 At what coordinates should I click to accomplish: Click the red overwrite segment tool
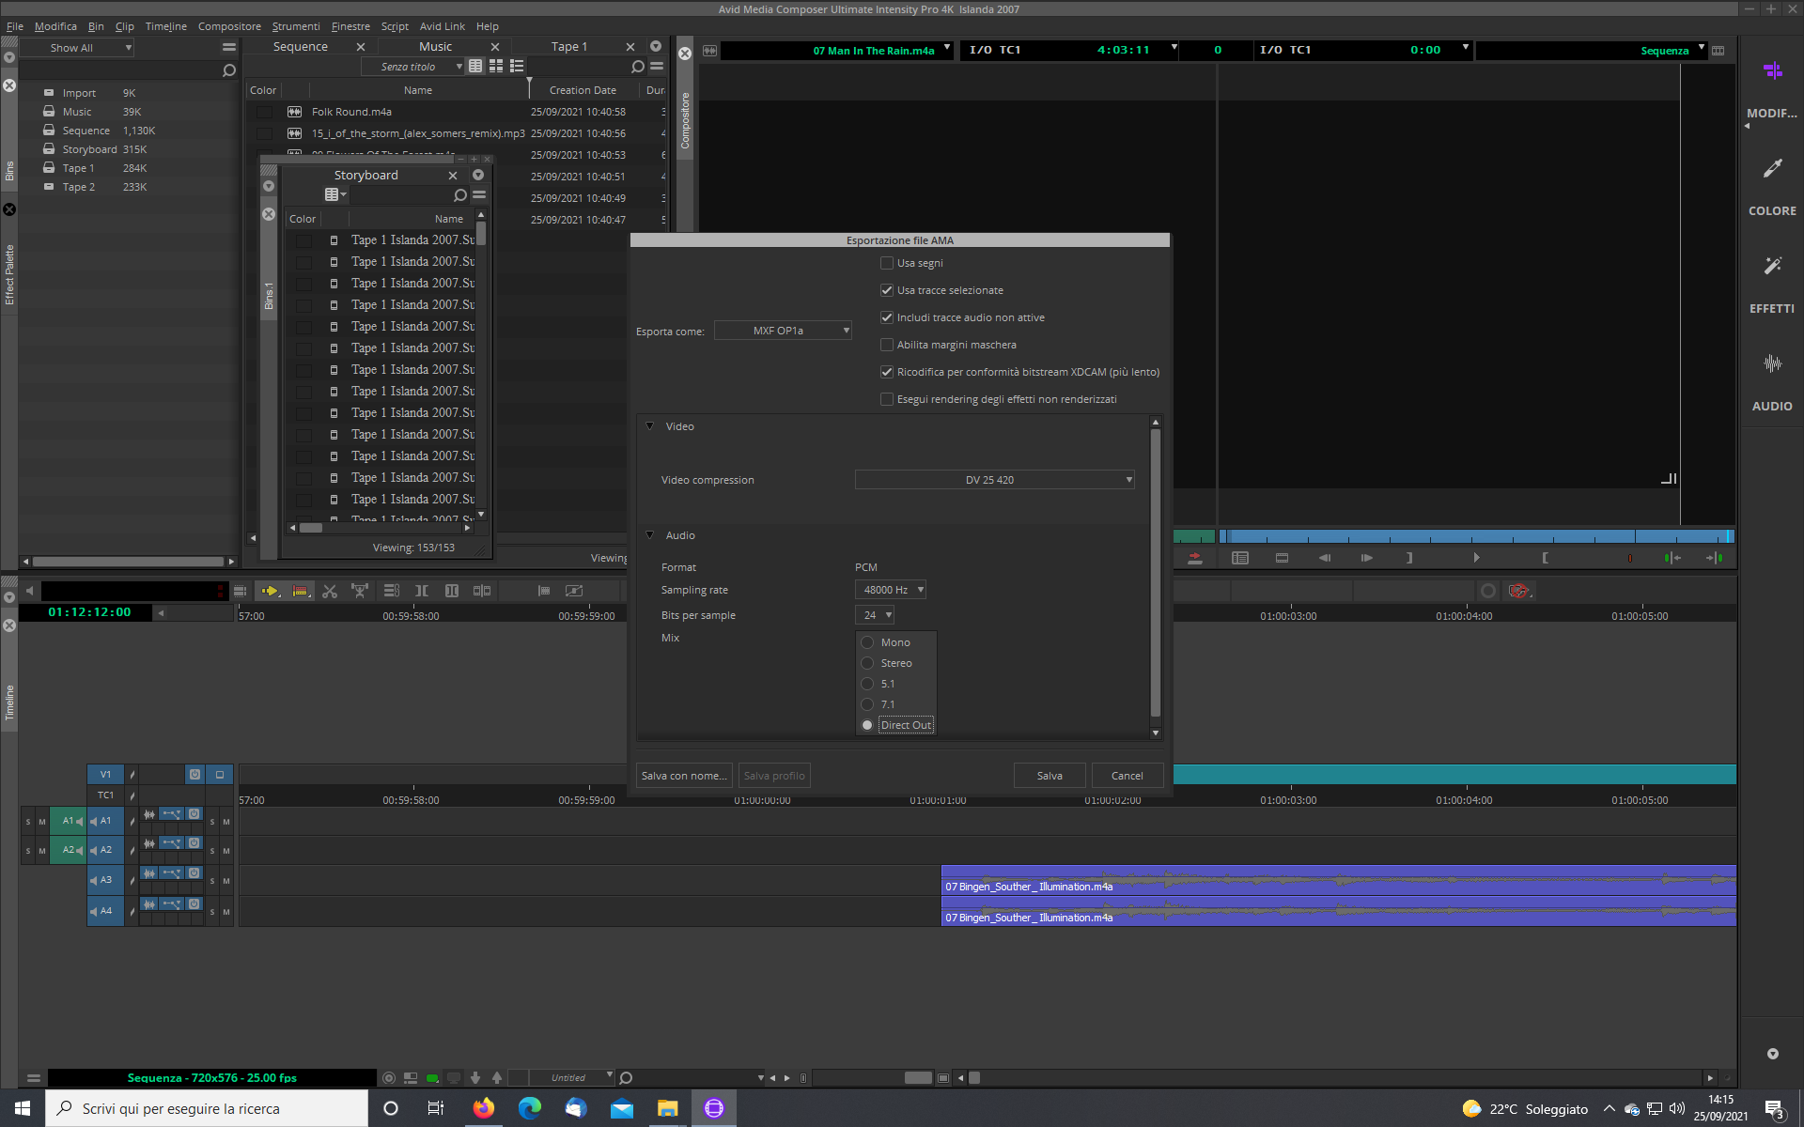(x=300, y=591)
